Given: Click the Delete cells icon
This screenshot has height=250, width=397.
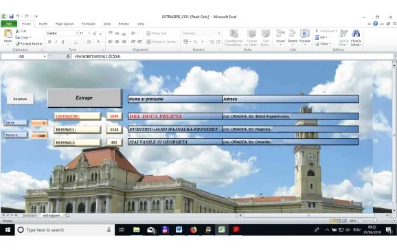Looking at the screenshot, I should tap(293, 34).
